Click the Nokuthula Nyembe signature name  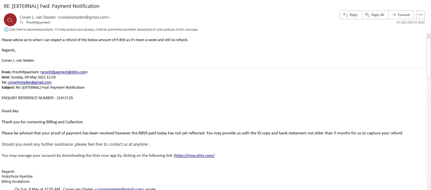click(x=17, y=176)
